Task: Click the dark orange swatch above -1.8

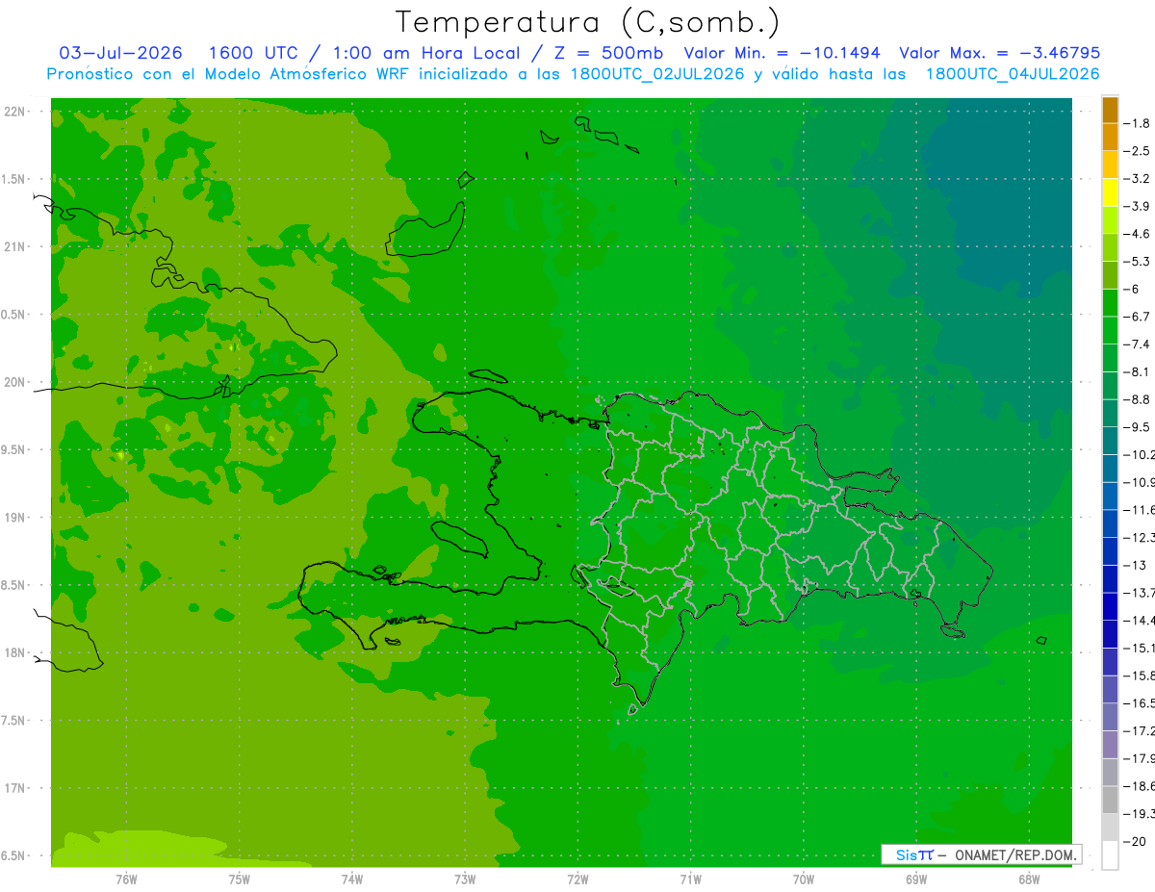Action: (x=1110, y=110)
